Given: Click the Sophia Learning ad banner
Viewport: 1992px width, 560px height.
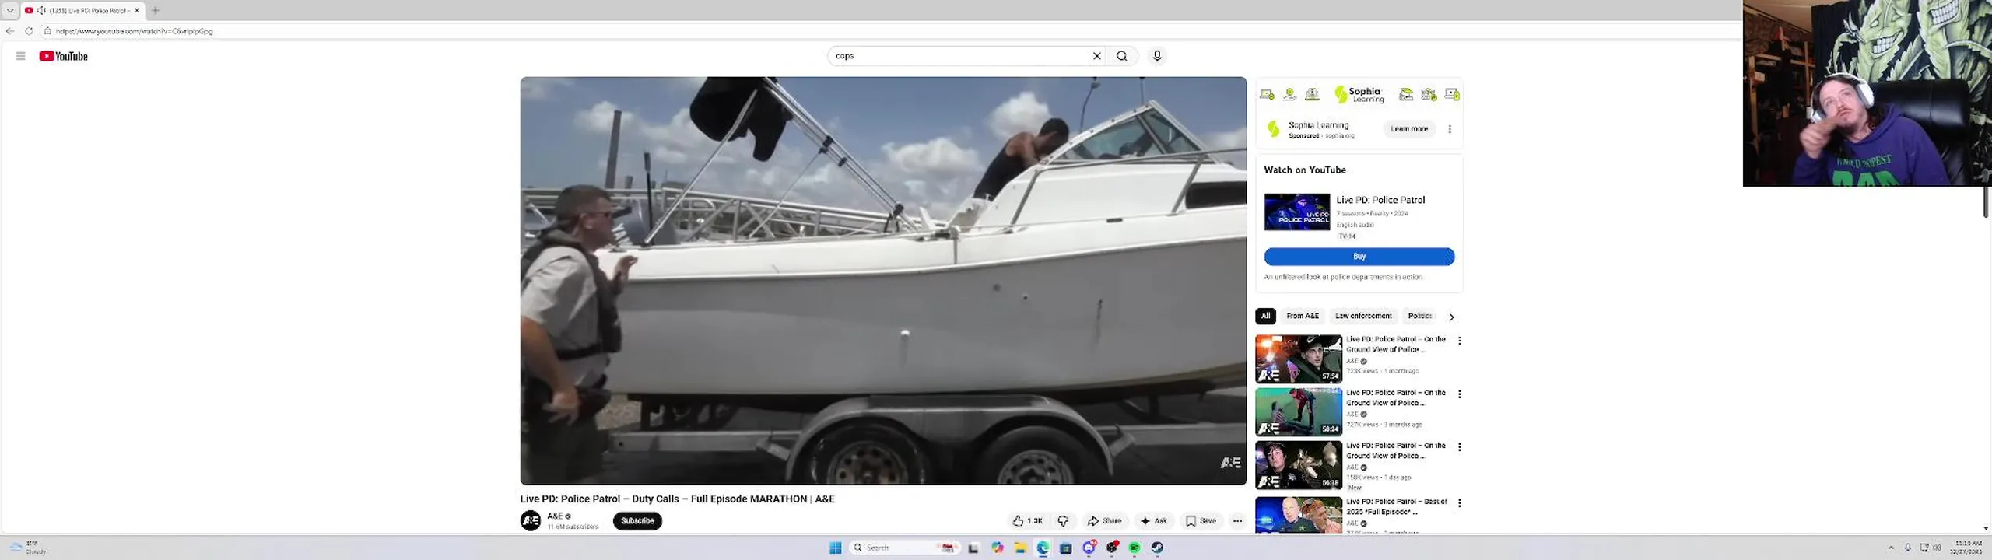Looking at the screenshot, I should point(1359,94).
